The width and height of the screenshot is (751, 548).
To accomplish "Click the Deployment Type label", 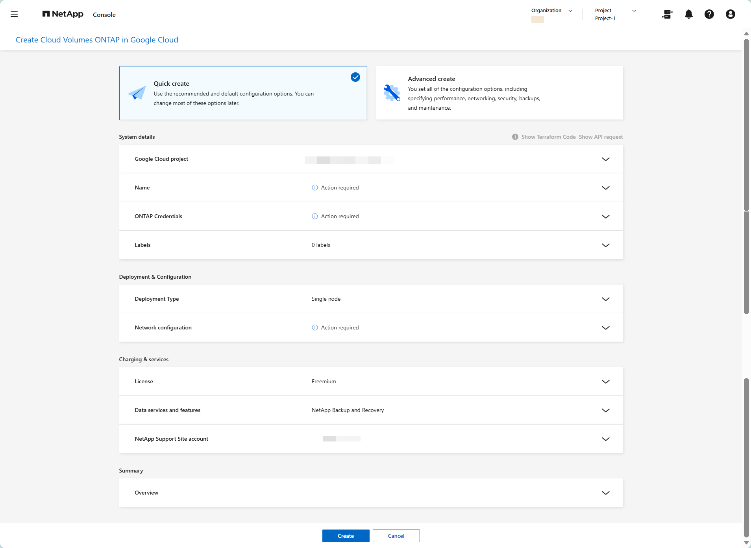I will [x=157, y=299].
